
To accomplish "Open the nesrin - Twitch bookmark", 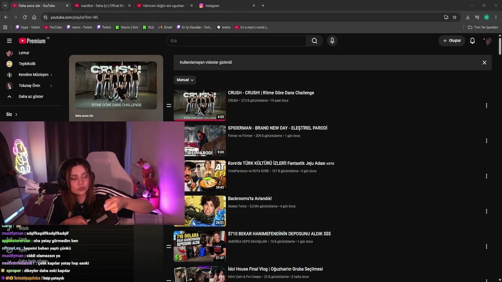I will (80, 27).
